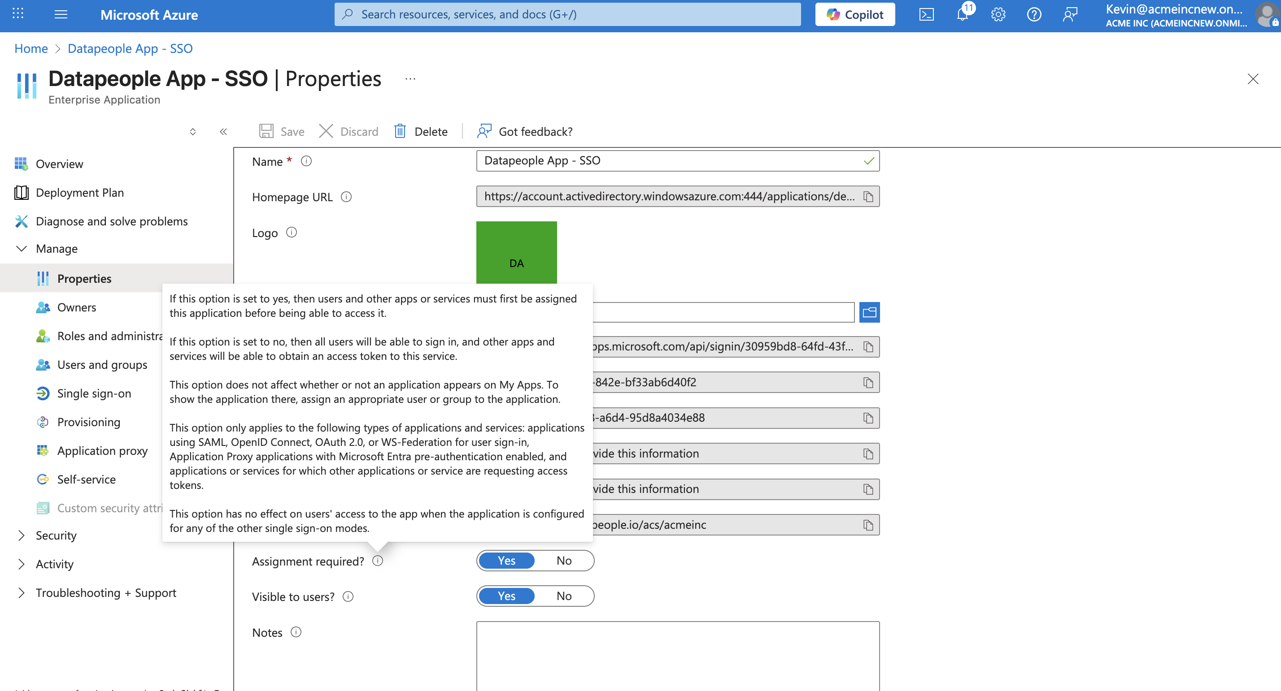Click the help question mark icon
Viewport: 1281px width, 691px height.
[x=1034, y=14]
